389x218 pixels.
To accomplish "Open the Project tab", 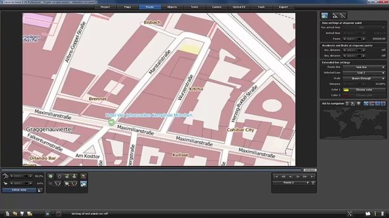I will (x=105, y=7).
